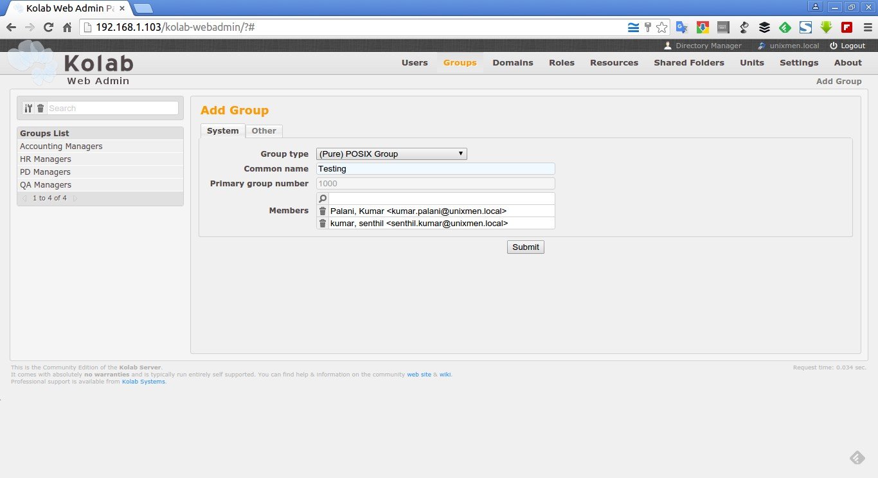Click the browser forward arrow
This screenshot has height=478, width=878.
click(30, 28)
